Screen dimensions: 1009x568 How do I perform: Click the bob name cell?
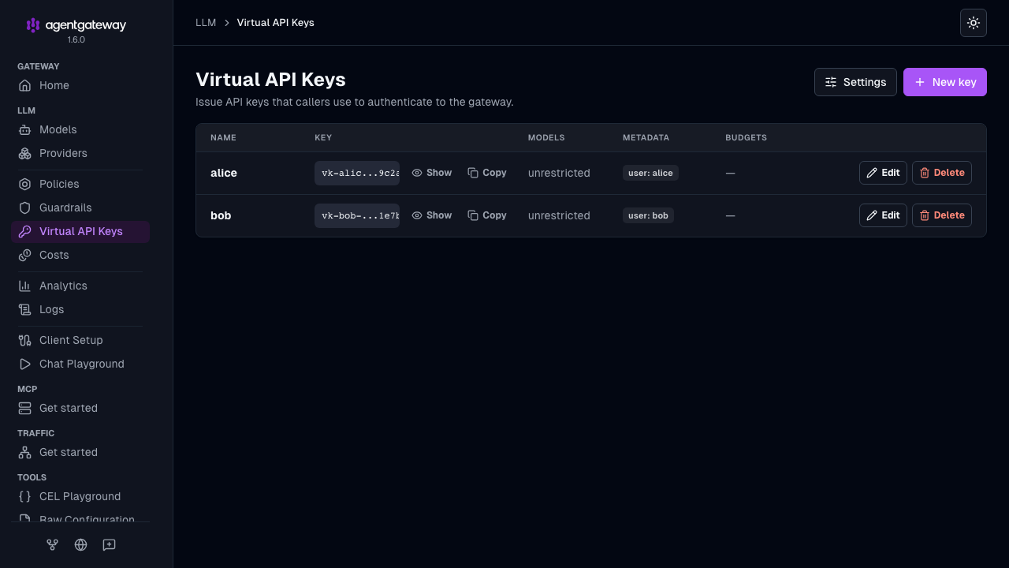(221, 215)
